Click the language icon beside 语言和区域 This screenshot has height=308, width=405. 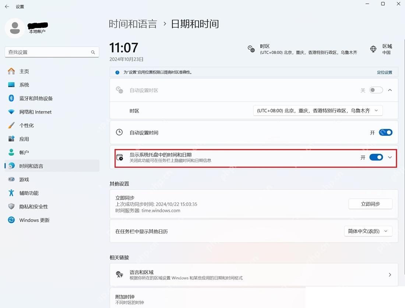coord(119,275)
